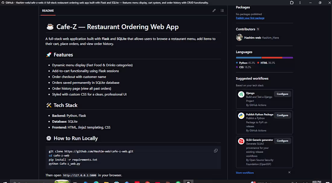The height and width of the screenshot is (183, 332).
Task: Click the Suggested workflows heading
Action: pyautogui.click(x=252, y=78)
